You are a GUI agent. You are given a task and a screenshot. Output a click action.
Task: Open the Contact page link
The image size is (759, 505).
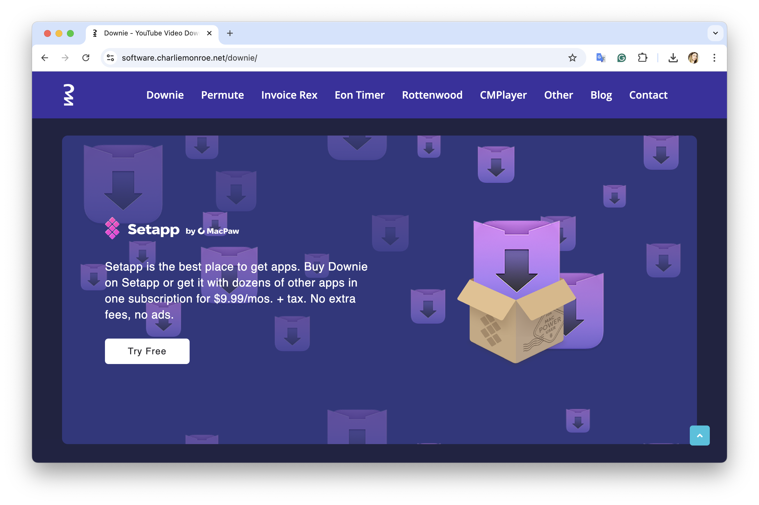(648, 95)
